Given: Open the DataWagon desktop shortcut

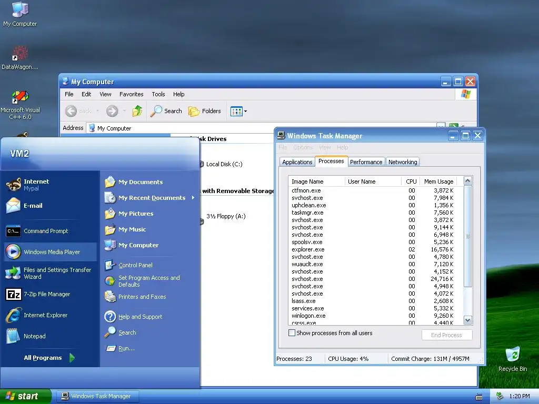Looking at the screenshot, I should (x=20, y=58).
